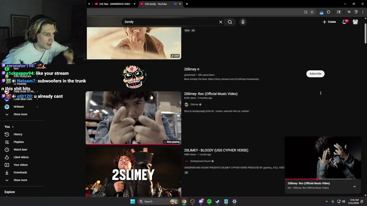The height and width of the screenshot is (206, 367).
Task: Expand the You section Show more
Action: (20, 180)
